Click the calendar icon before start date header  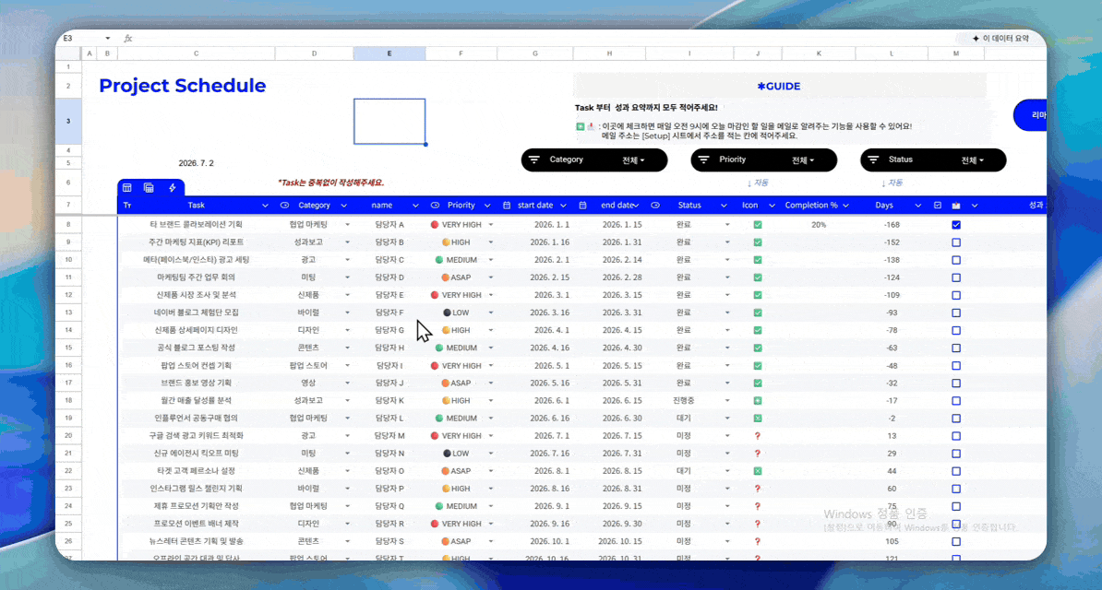(507, 205)
